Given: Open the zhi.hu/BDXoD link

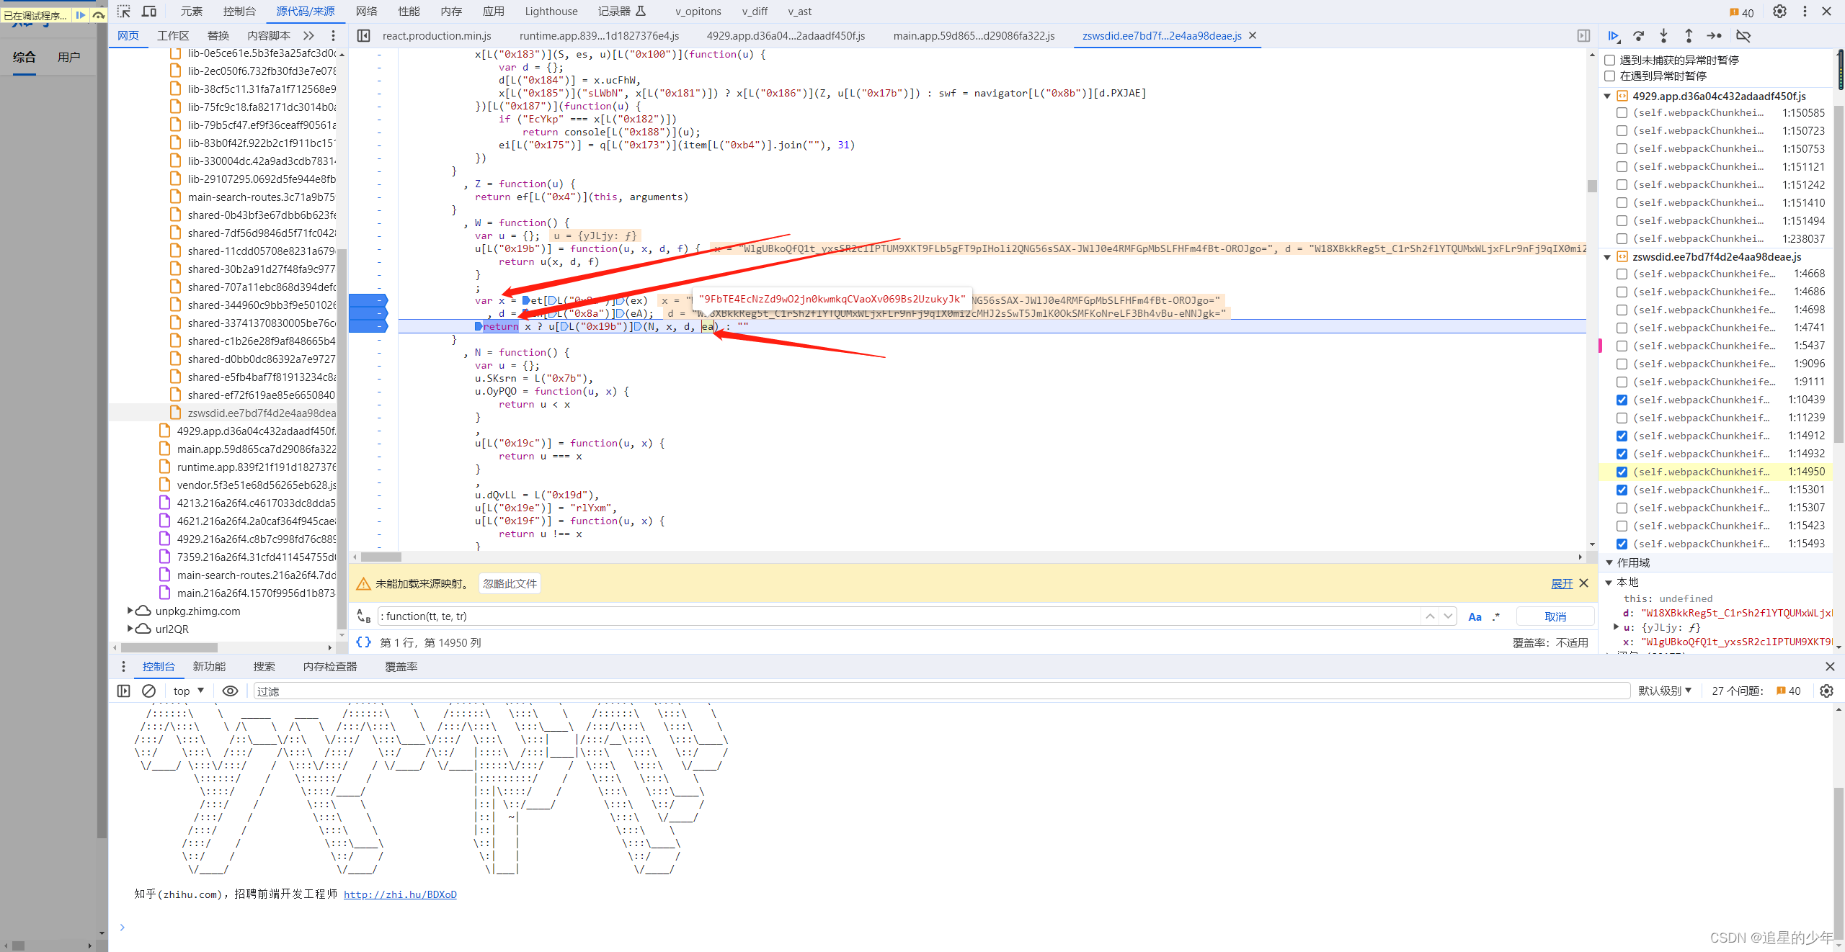Looking at the screenshot, I should pos(400,894).
